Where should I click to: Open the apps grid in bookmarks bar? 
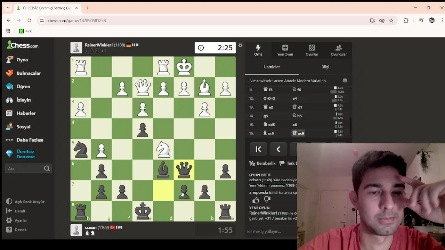[x=8, y=31]
